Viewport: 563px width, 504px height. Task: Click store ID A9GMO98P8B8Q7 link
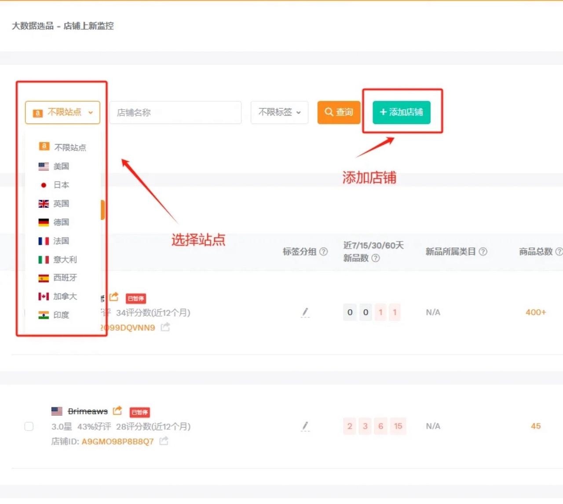(x=118, y=441)
